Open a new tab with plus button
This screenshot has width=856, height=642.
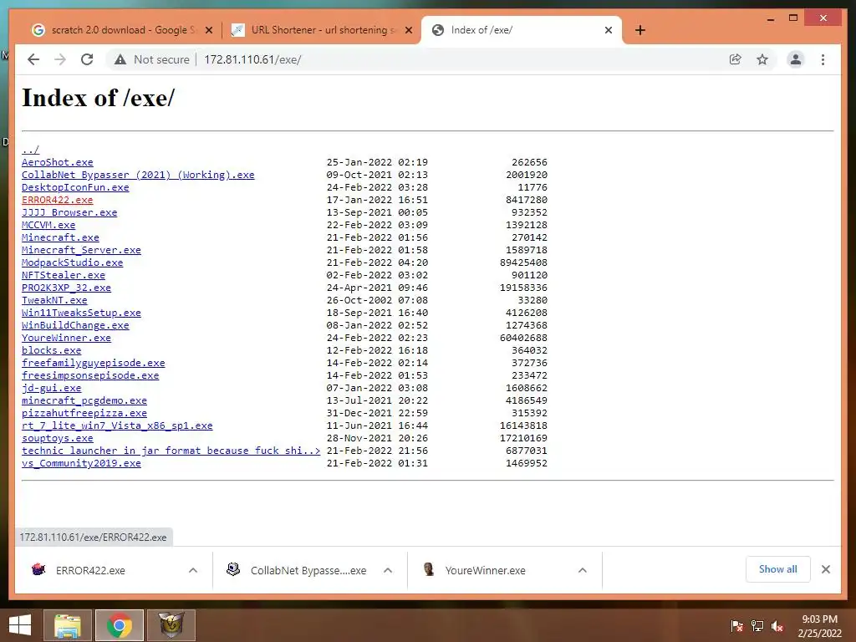point(640,30)
